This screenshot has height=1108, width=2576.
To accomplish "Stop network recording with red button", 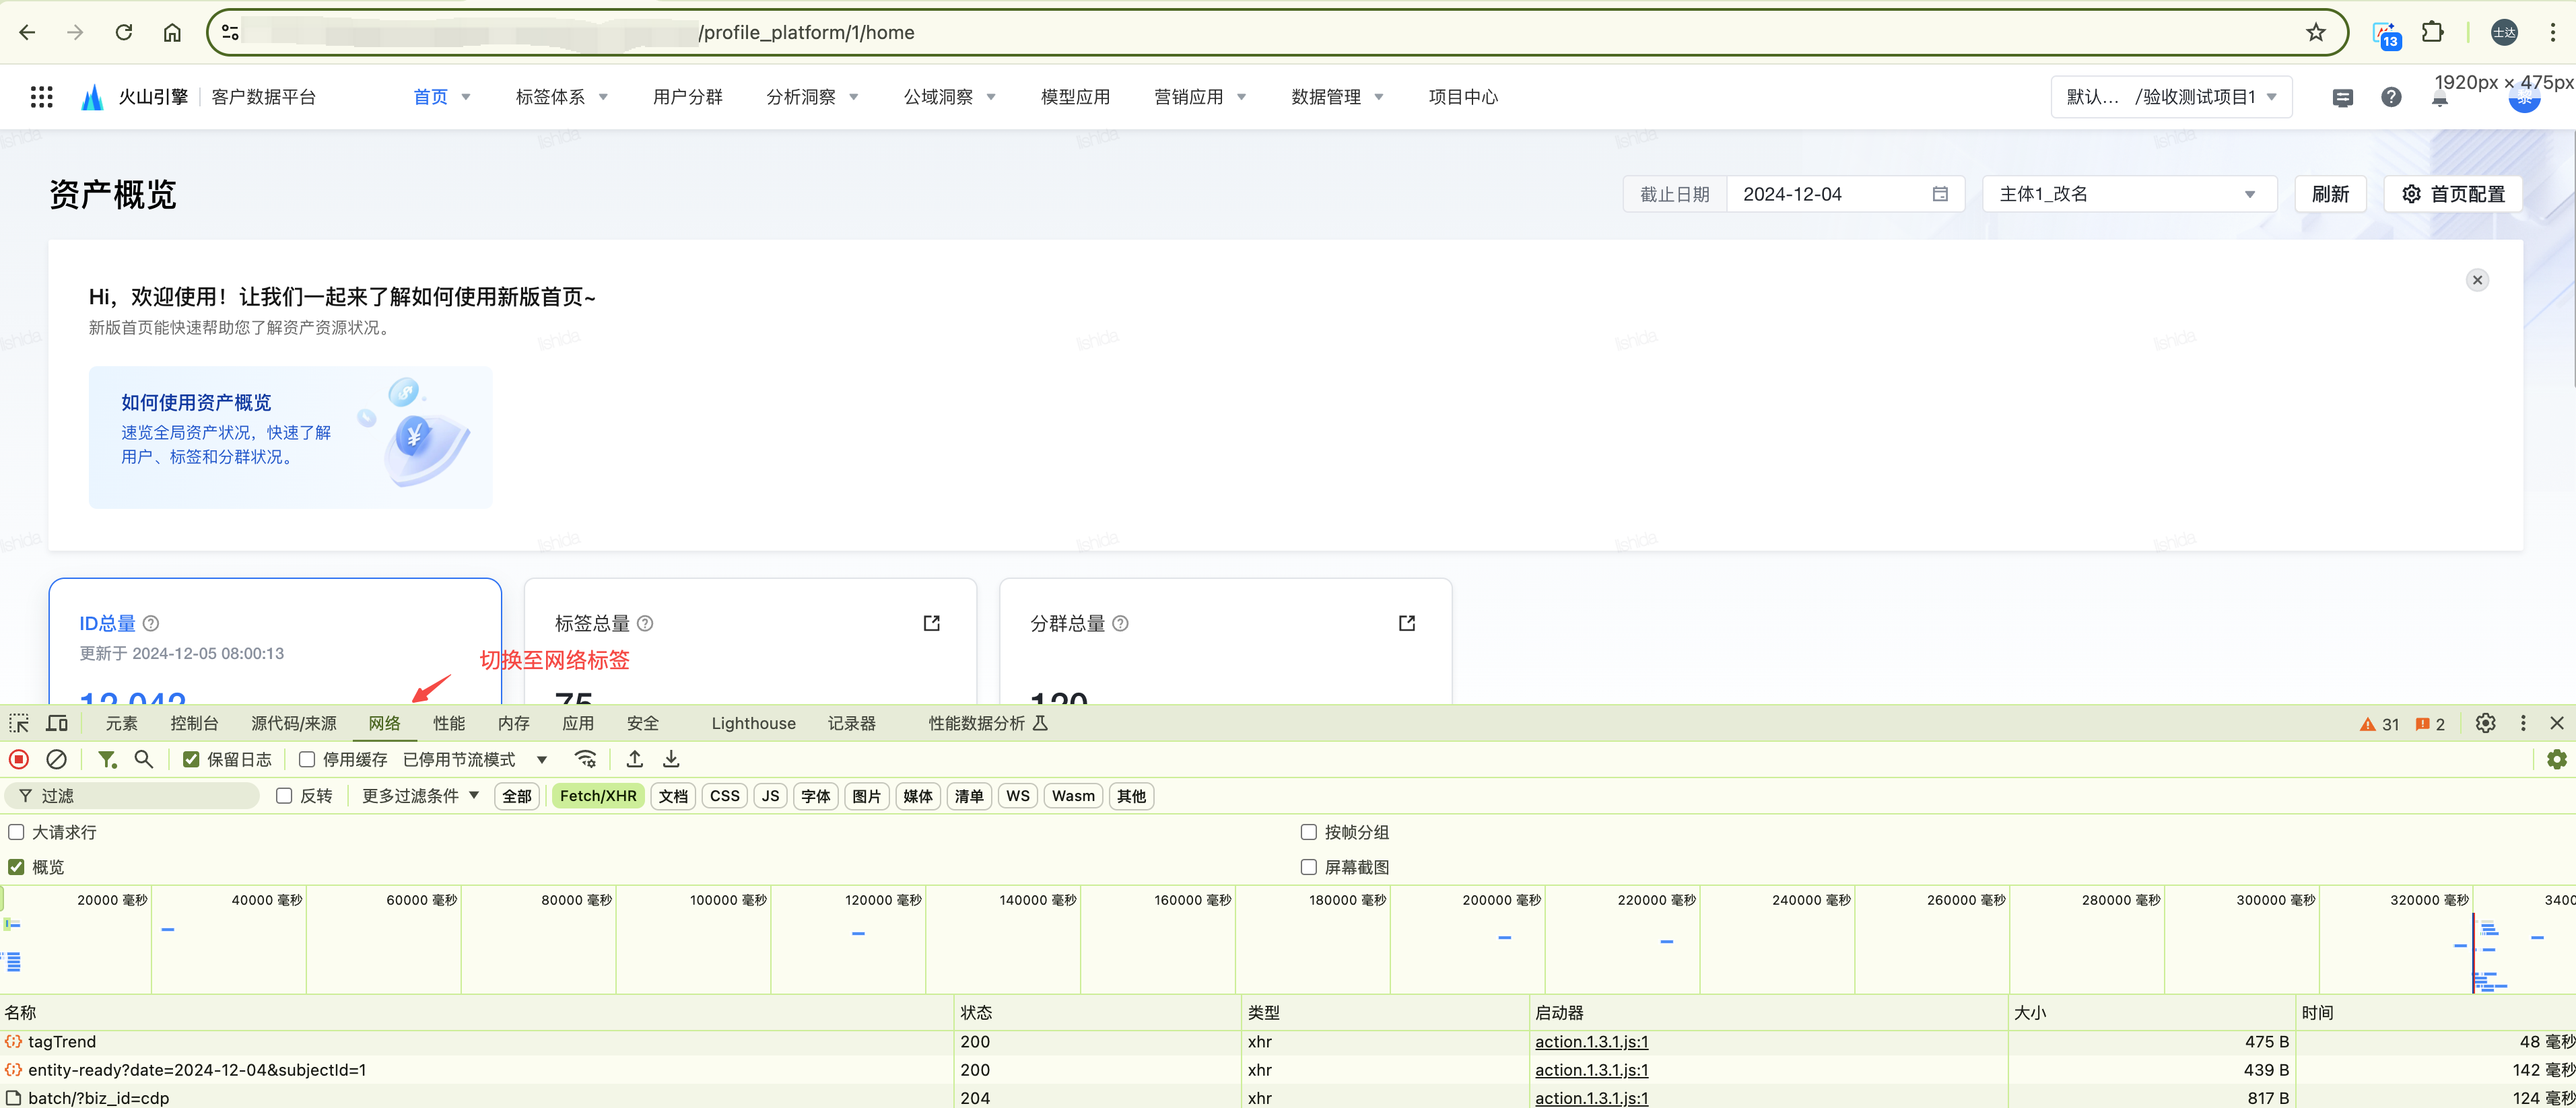I will 19,759.
